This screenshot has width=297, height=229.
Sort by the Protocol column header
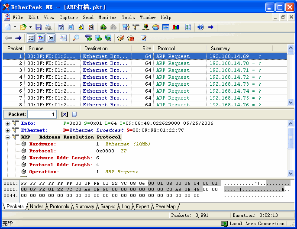pyautogui.click(x=180, y=48)
